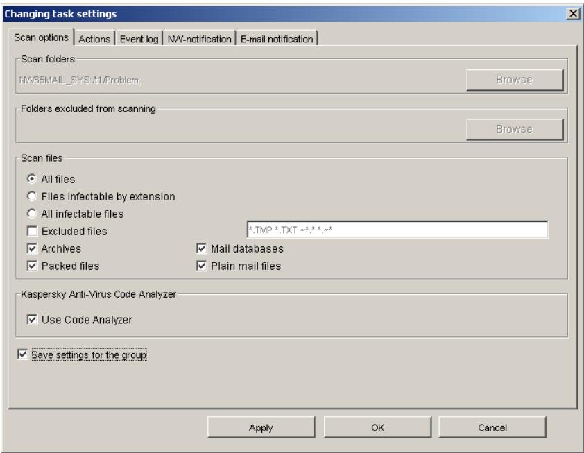The height and width of the screenshot is (453, 584).
Task: Choose the All infectable files option
Action: point(32,214)
